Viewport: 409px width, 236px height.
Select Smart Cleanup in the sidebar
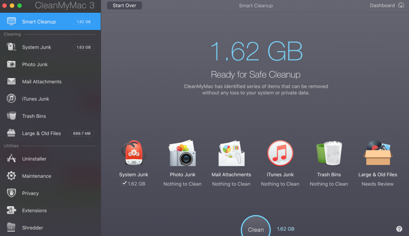point(50,22)
